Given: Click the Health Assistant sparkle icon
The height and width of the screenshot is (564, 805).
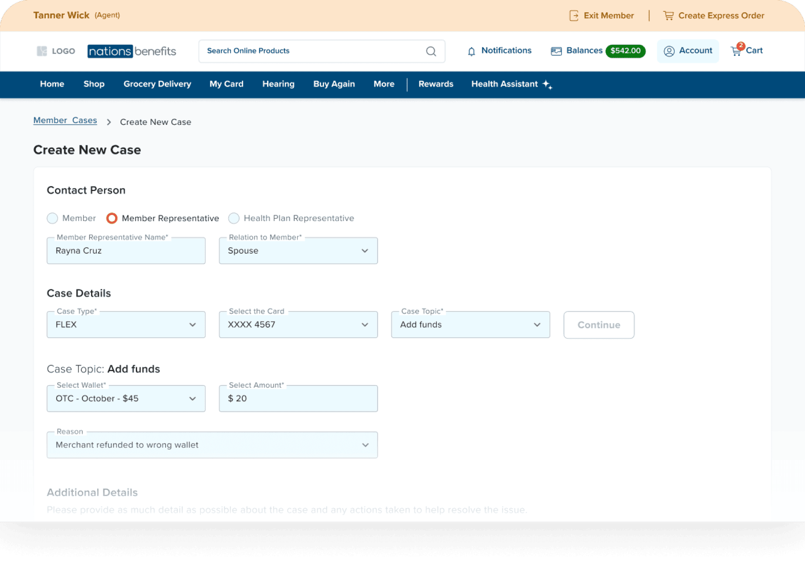Looking at the screenshot, I should tap(548, 84).
